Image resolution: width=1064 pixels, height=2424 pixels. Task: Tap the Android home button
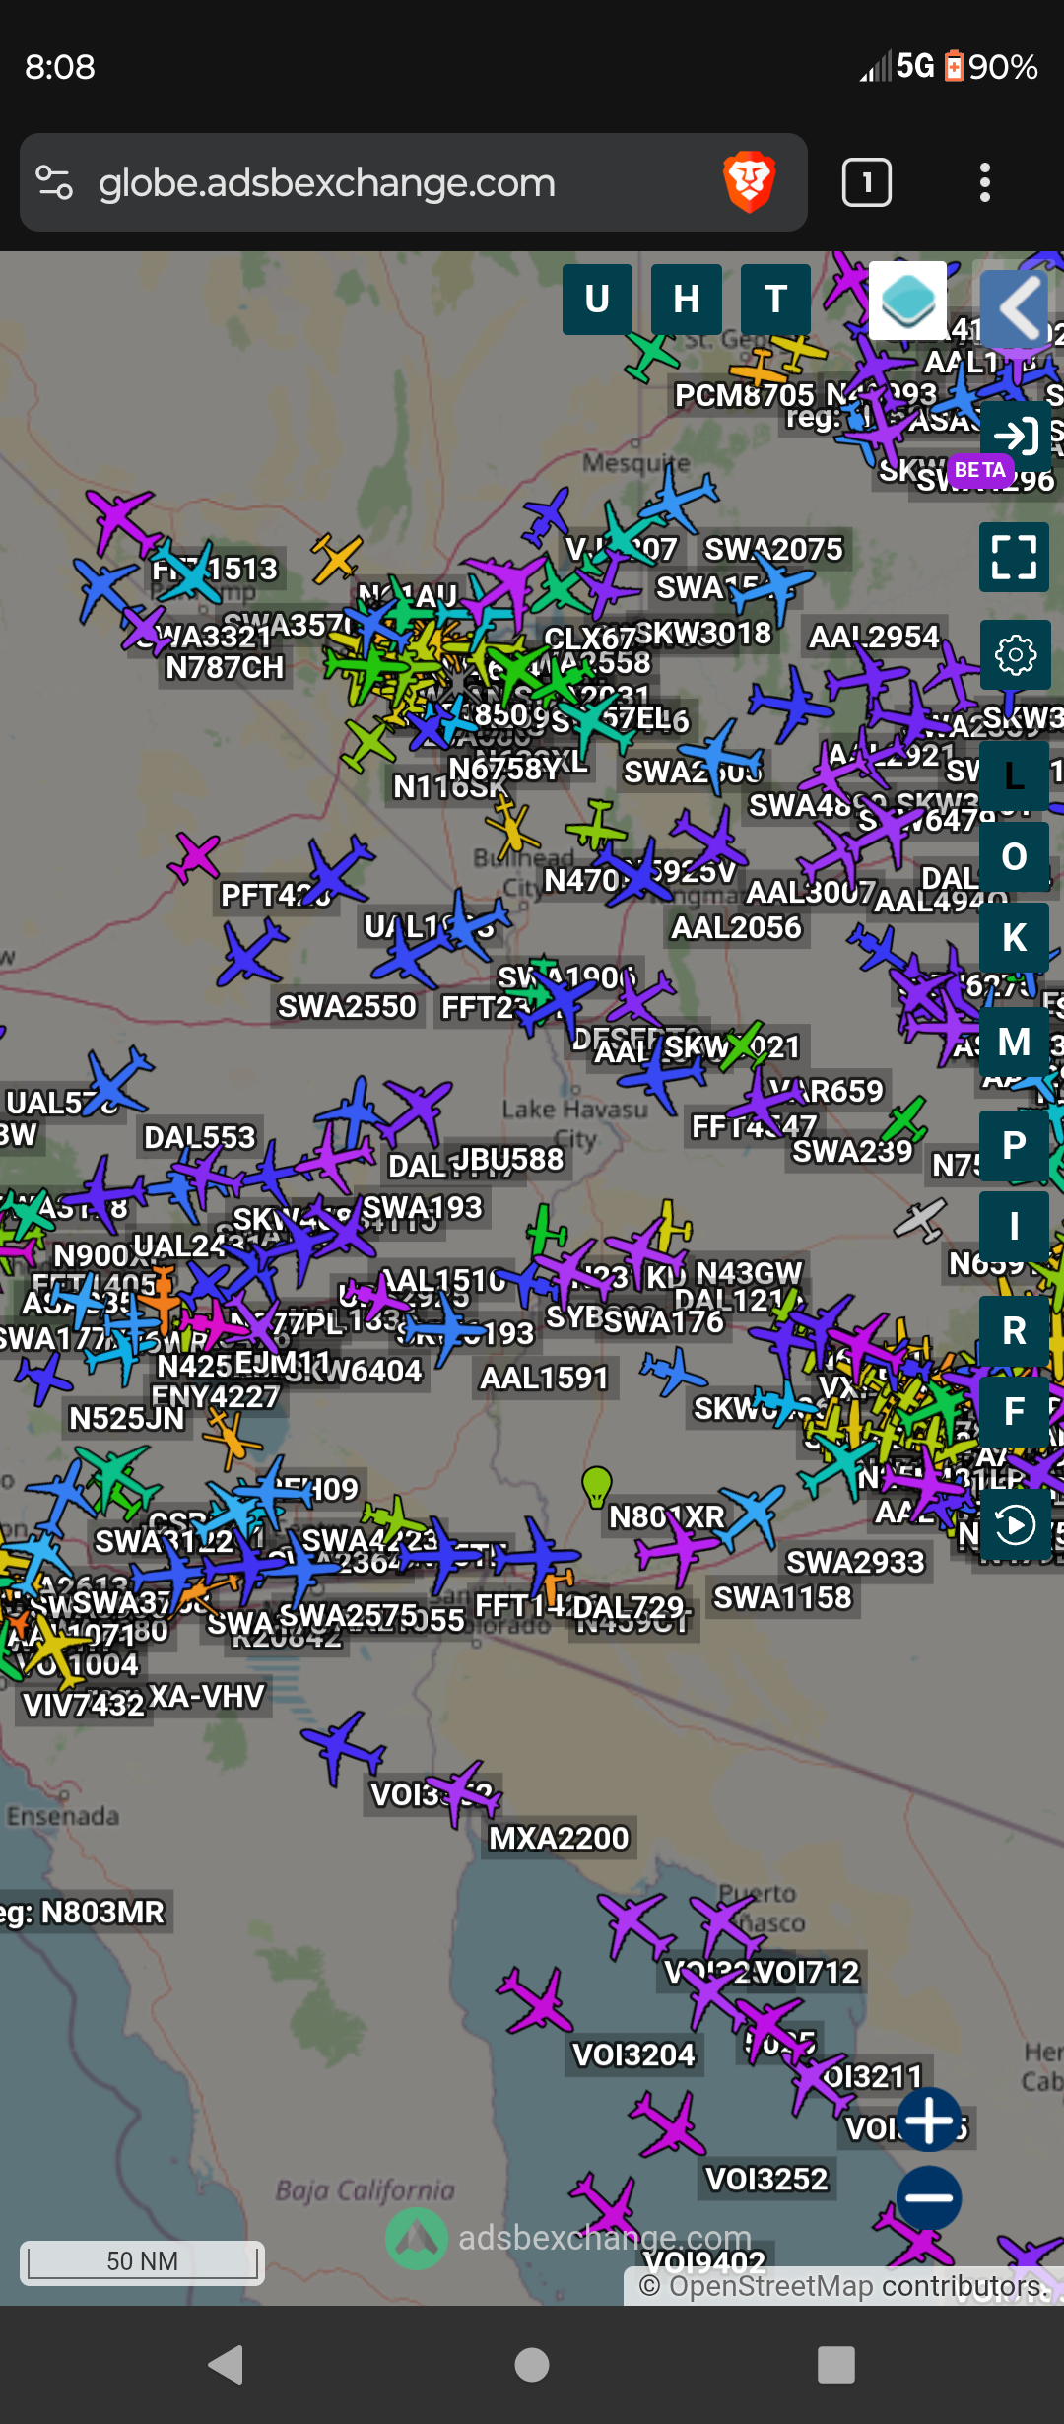click(x=532, y=2365)
